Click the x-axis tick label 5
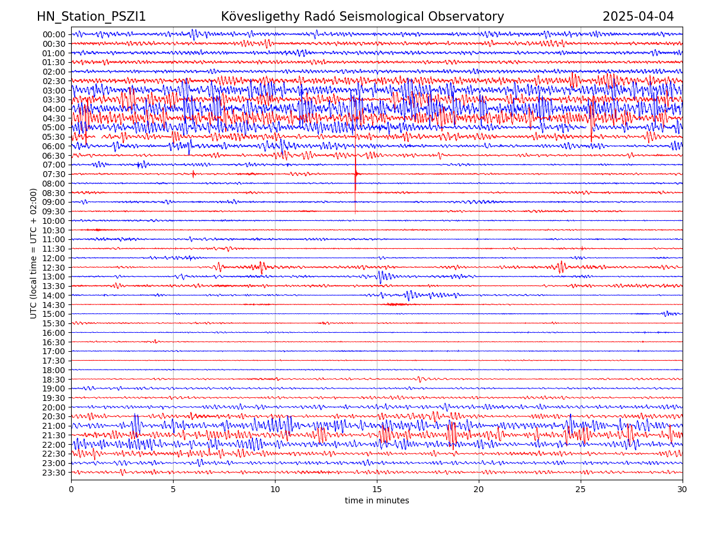Image resolution: width=711 pixels, height=533 pixels. (173, 489)
